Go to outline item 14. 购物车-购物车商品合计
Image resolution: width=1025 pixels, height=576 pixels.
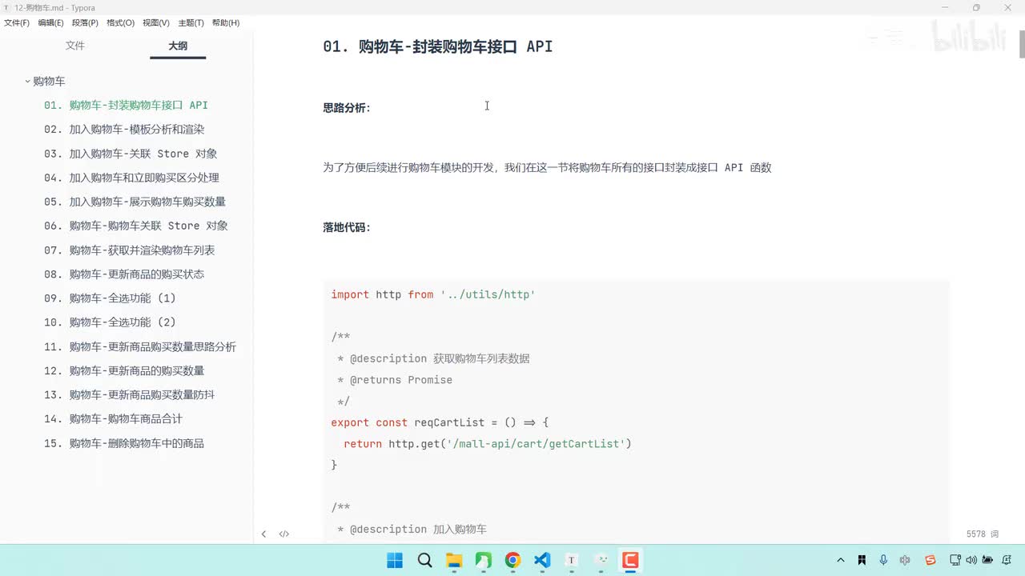click(113, 419)
